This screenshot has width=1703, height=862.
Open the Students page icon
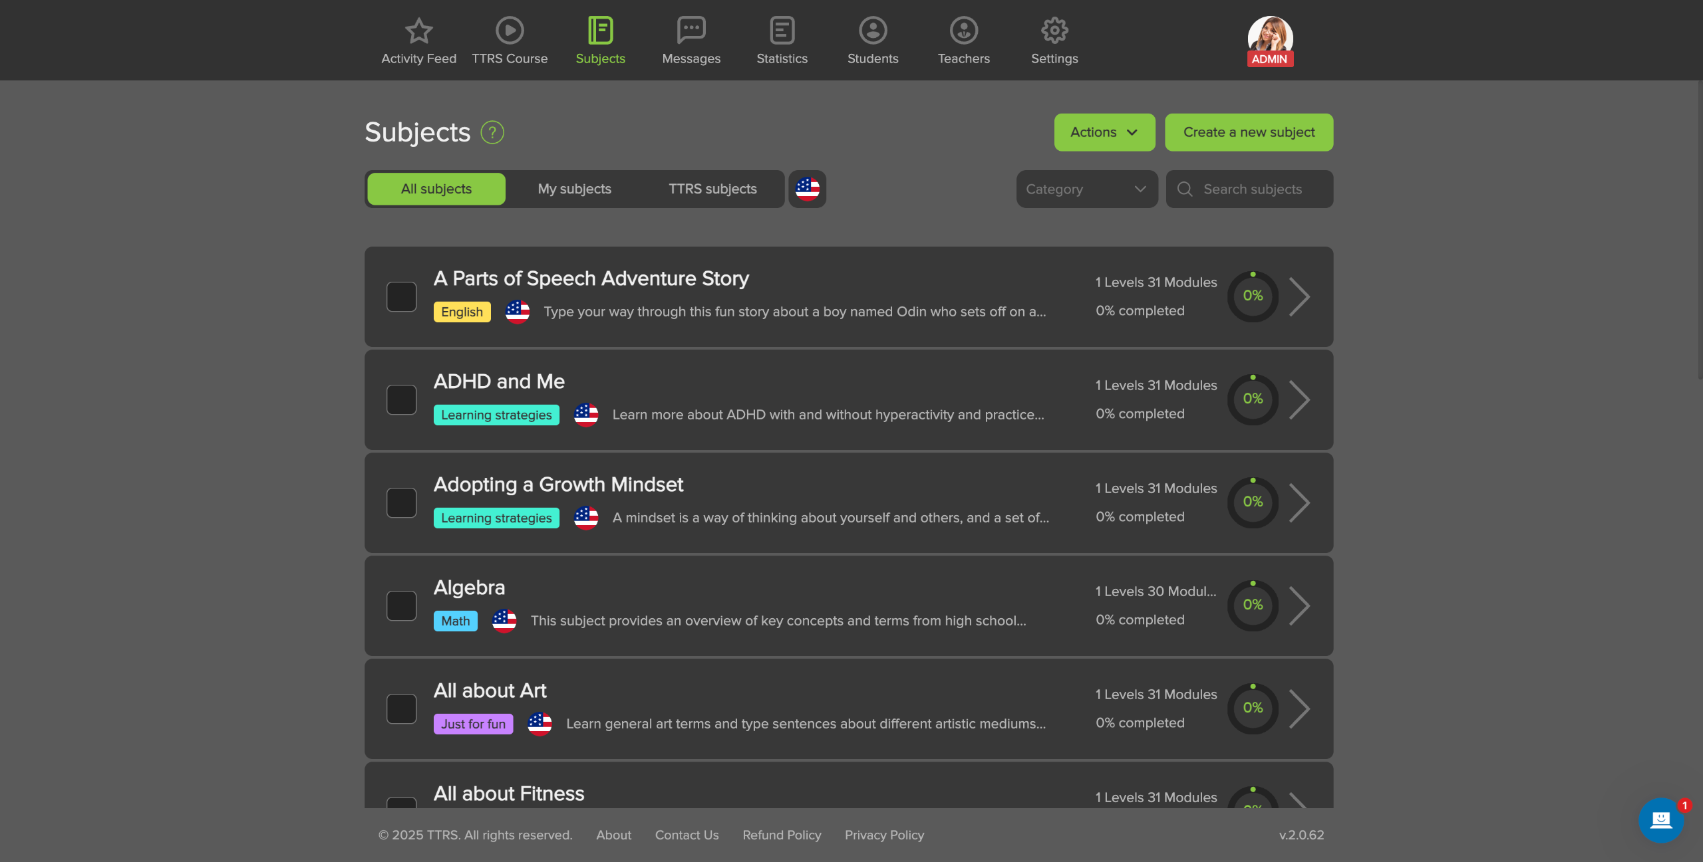(873, 31)
